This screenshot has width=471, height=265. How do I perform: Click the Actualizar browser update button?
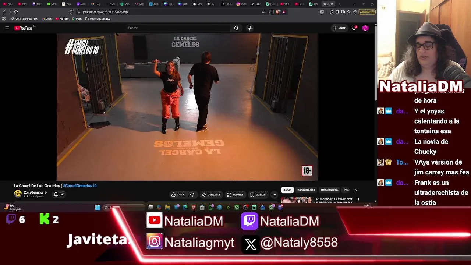coord(367,12)
